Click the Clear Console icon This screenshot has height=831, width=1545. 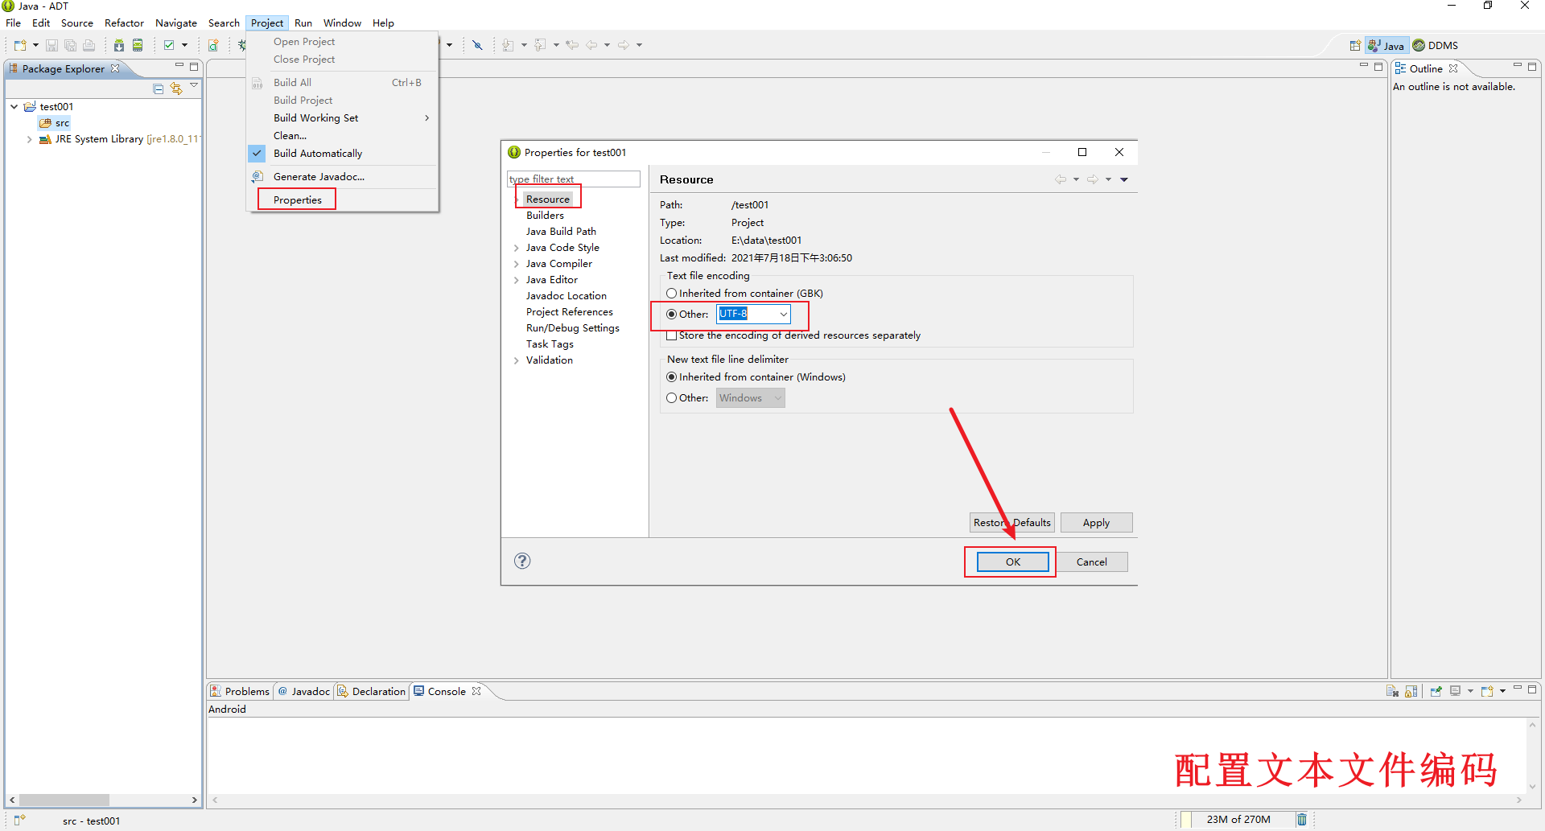(1392, 691)
